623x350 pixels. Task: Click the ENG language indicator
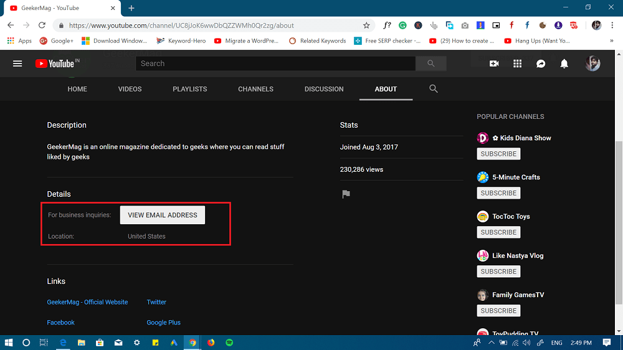click(x=556, y=343)
